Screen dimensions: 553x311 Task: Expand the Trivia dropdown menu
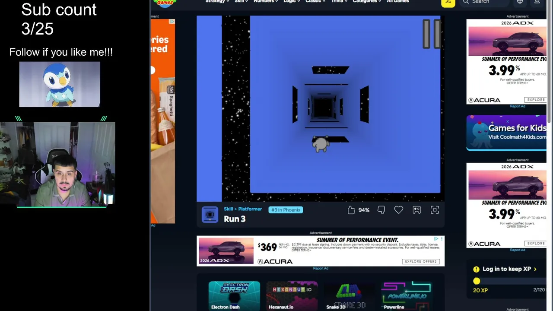339,2
